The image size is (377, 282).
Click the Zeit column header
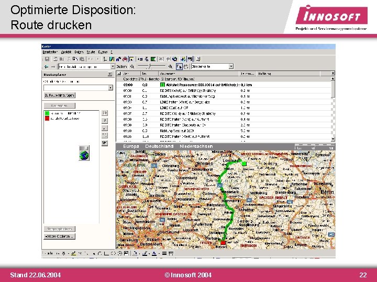coord(131,74)
